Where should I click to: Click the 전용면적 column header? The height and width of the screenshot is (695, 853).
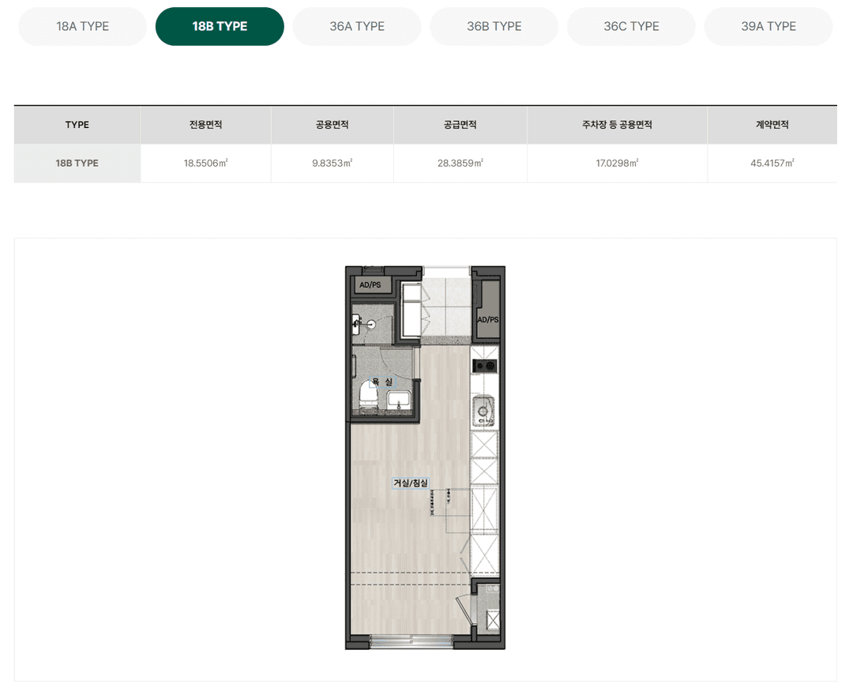click(205, 125)
